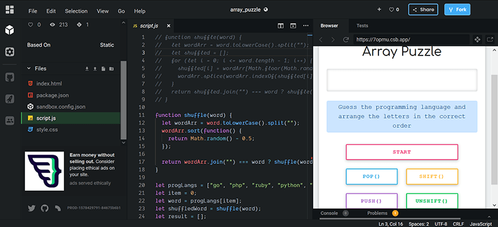Open the View menu
Image resolution: width=498 pixels, height=227 pixels.
[x=103, y=11]
